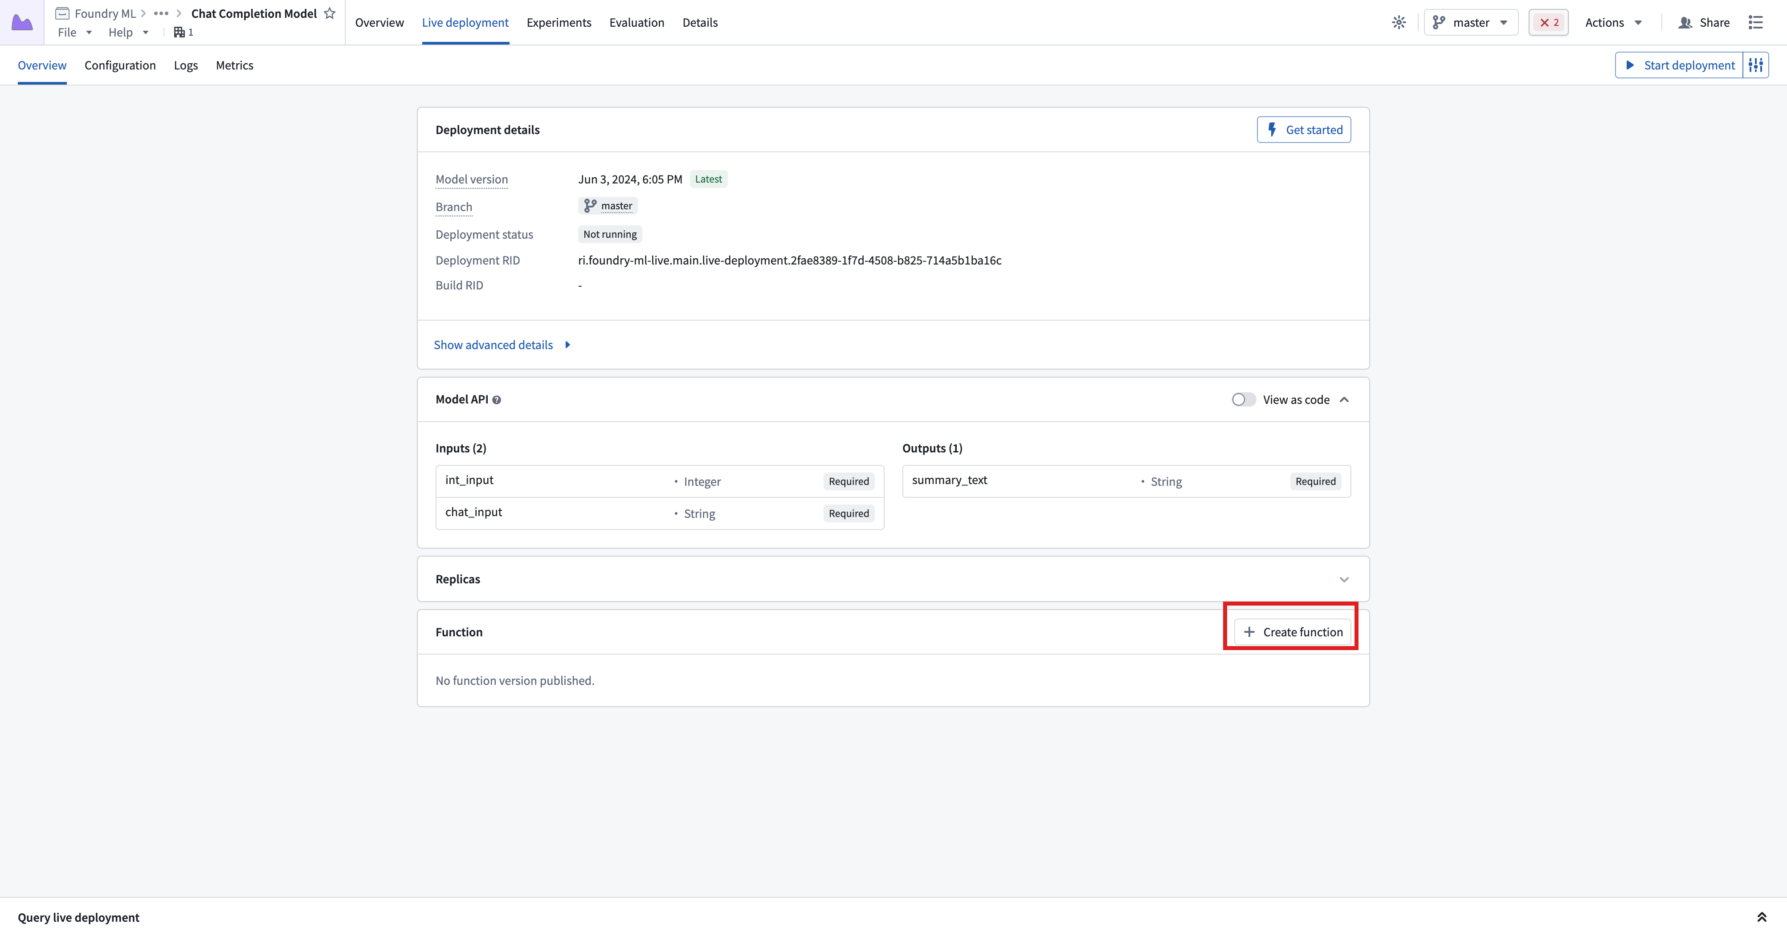Click the Latest version tag

[708, 179]
